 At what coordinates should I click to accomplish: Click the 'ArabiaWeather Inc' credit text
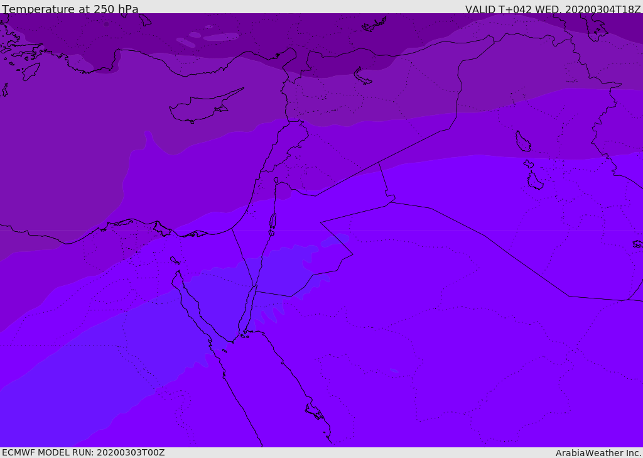[598, 453]
